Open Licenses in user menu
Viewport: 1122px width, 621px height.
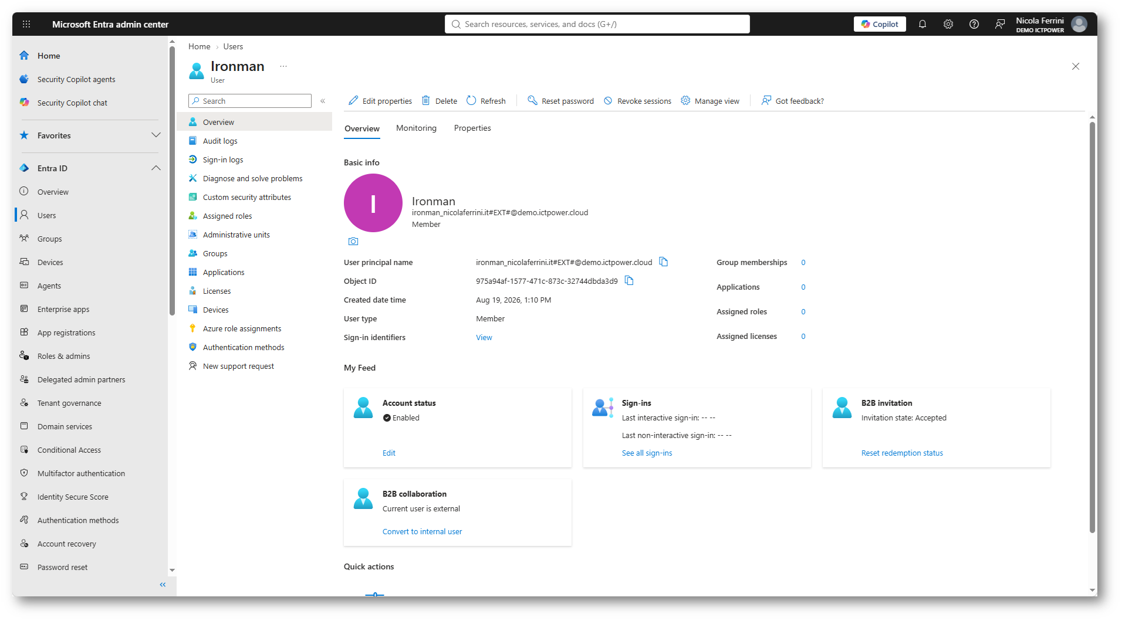(x=217, y=291)
